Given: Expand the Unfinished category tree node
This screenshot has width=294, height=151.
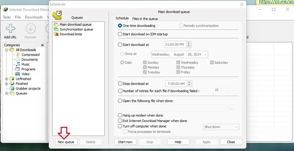Looking at the screenshot, I should pyautogui.click(x=7, y=79).
